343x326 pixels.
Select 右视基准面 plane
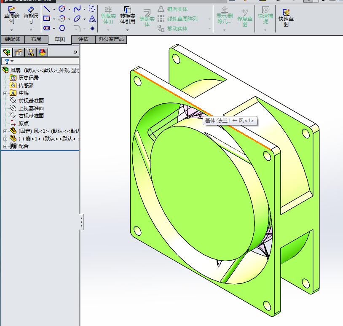pyautogui.click(x=27, y=116)
